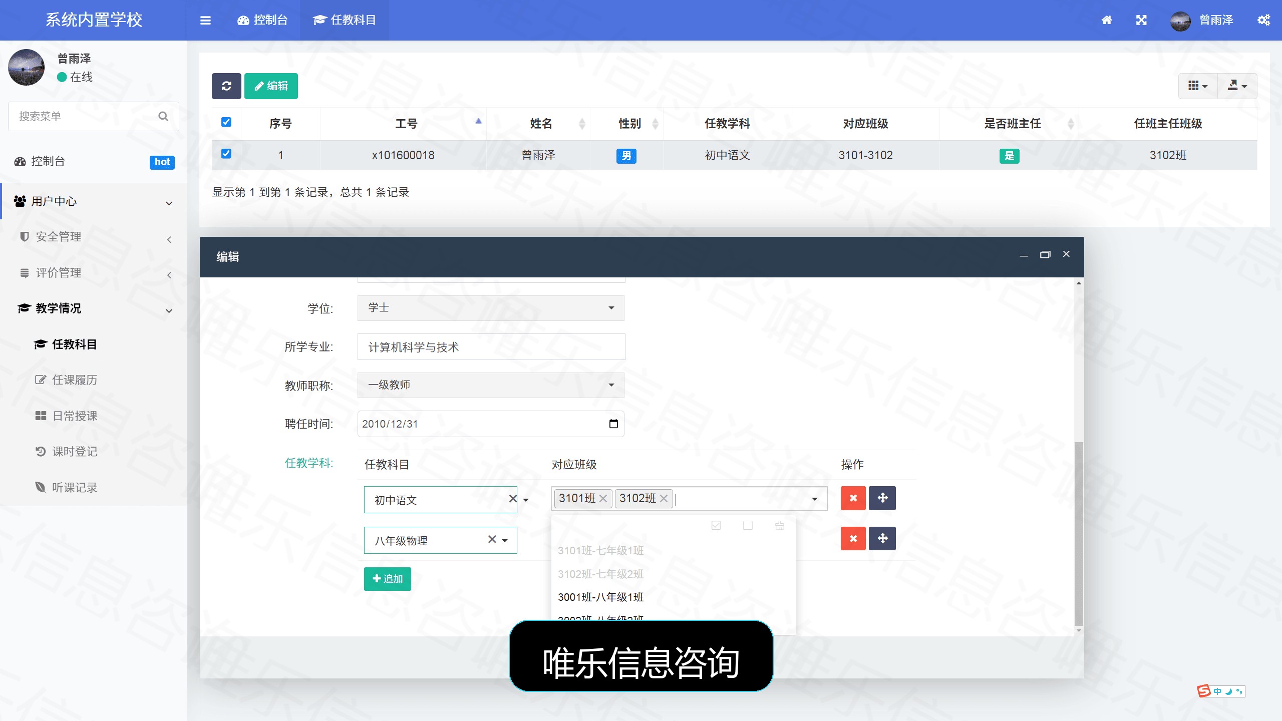The image size is (1282, 721).
Task: Clear the 初中语文 subject selection
Action: (513, 499)
